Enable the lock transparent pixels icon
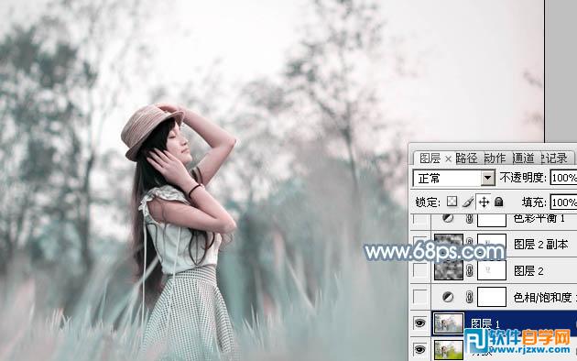577x361 pixels. [x=452, y=202]
